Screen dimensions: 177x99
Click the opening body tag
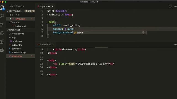pyautogui.click(x=51, y=60)
